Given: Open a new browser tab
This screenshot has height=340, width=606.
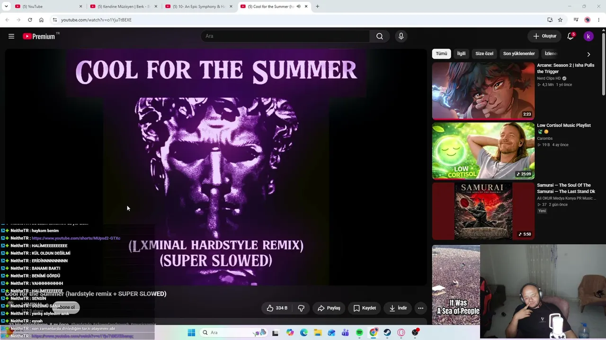Looking at the screenshot, I should coord(318,7).
